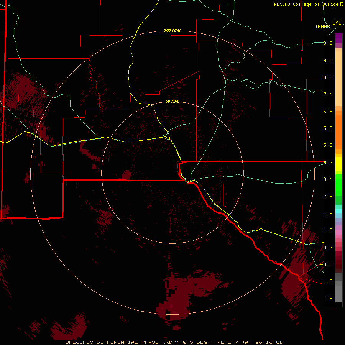Viewport: 345px width, 345px height.
Task: Click the 50 NMI range ring label
Action: [x=172, y=101]
